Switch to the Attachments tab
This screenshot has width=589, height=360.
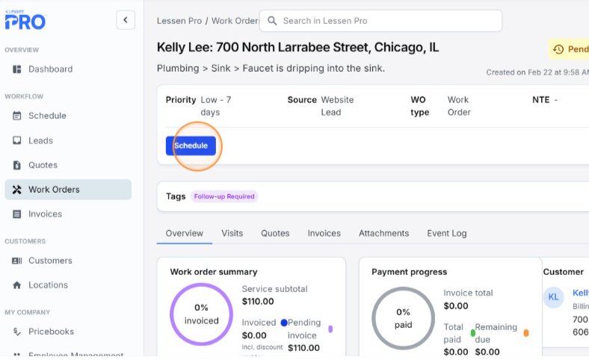(383, 233)
